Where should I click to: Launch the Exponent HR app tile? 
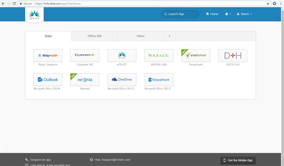point(85,55)
